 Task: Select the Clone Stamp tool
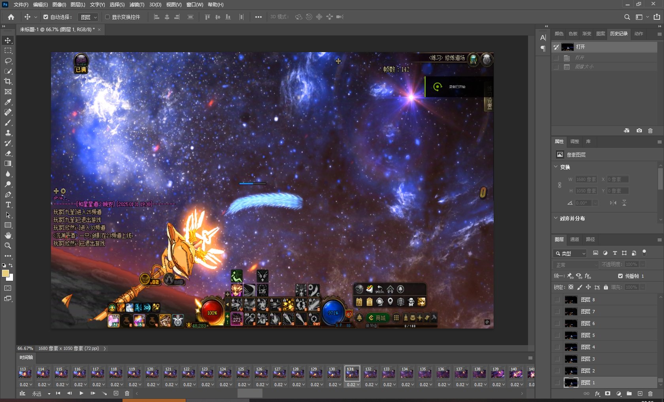[8, 133]
